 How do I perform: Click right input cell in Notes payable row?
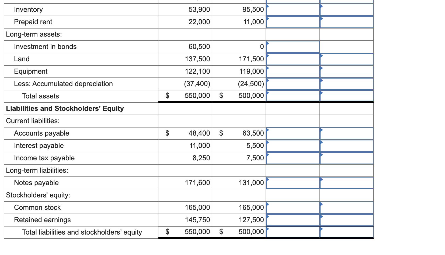(347, 183)
